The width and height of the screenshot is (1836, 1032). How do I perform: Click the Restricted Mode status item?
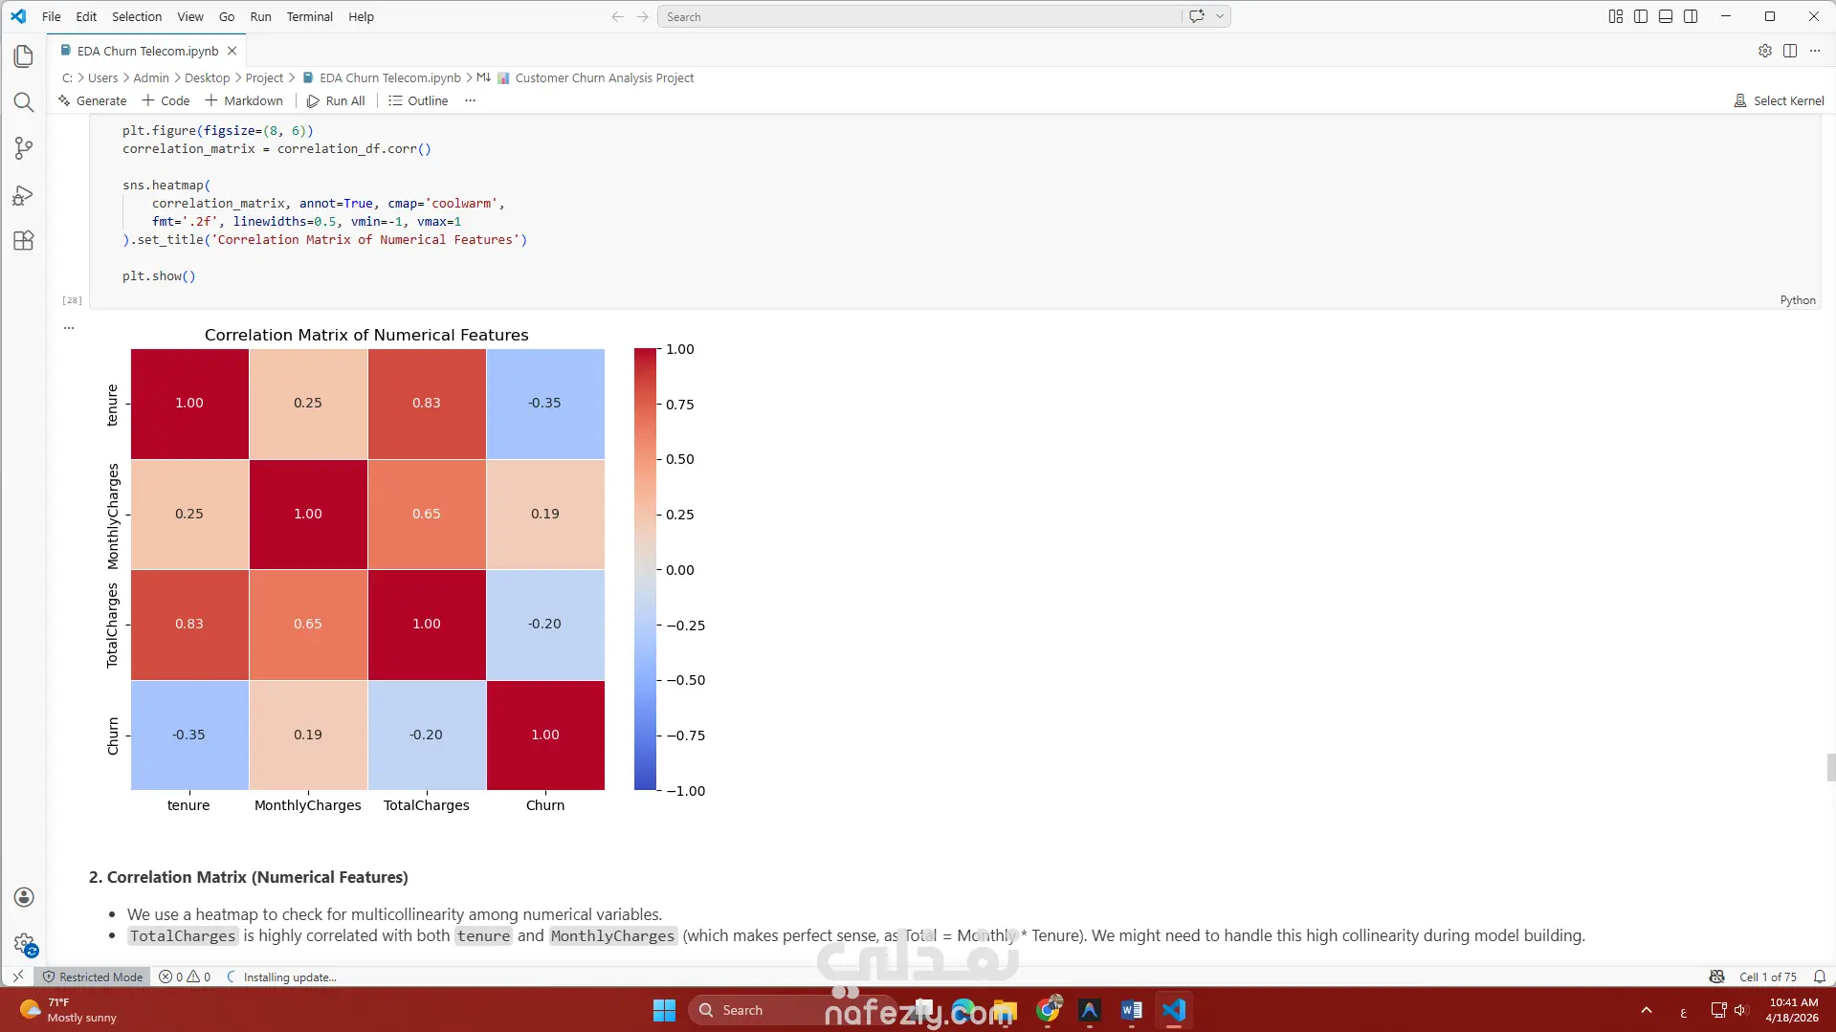click(92, 977)
